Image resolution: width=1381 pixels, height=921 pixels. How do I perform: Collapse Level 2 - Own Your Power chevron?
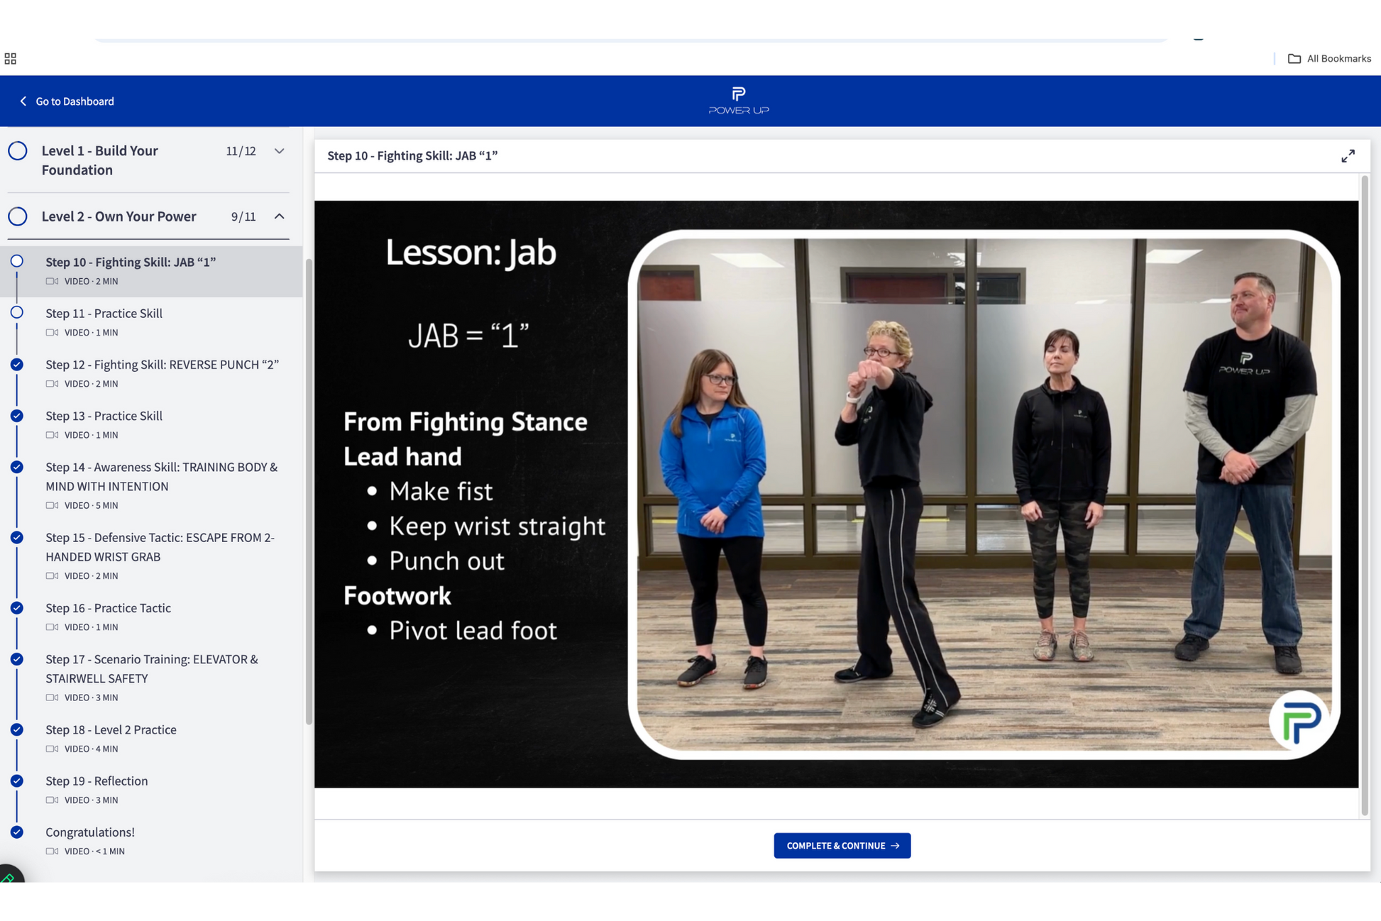click(x=279, y=216)
